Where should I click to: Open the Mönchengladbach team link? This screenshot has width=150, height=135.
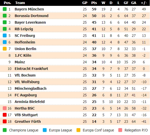click(x=30, y=88)
